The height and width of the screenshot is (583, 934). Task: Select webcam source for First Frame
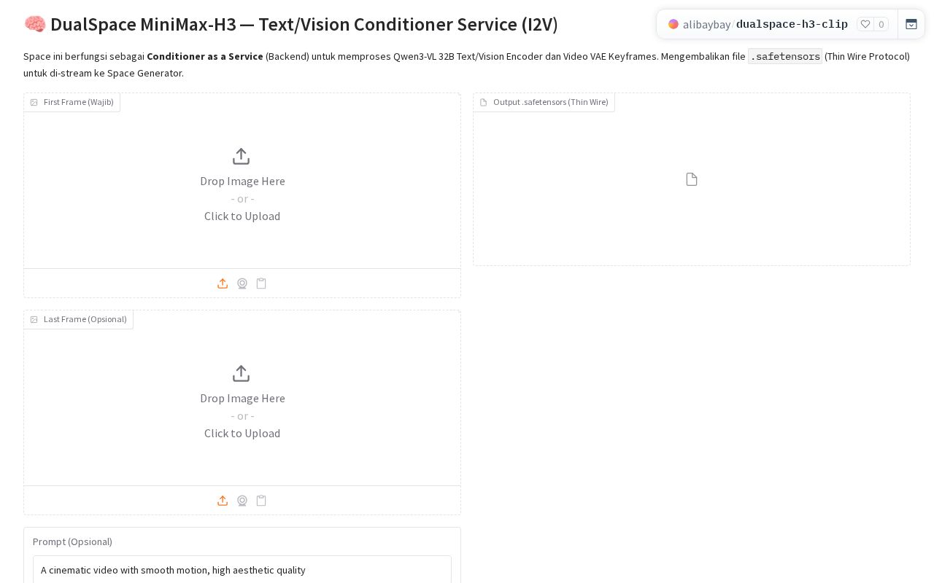(242, 283)
